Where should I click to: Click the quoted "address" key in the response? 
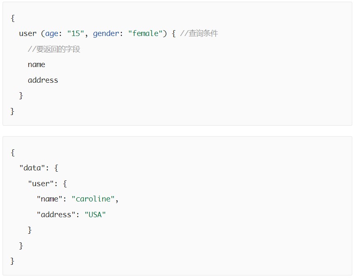[56, 214]
